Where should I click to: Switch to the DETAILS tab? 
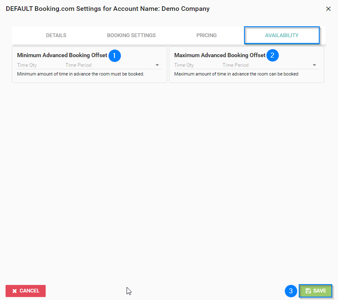[x=56, y=35]
